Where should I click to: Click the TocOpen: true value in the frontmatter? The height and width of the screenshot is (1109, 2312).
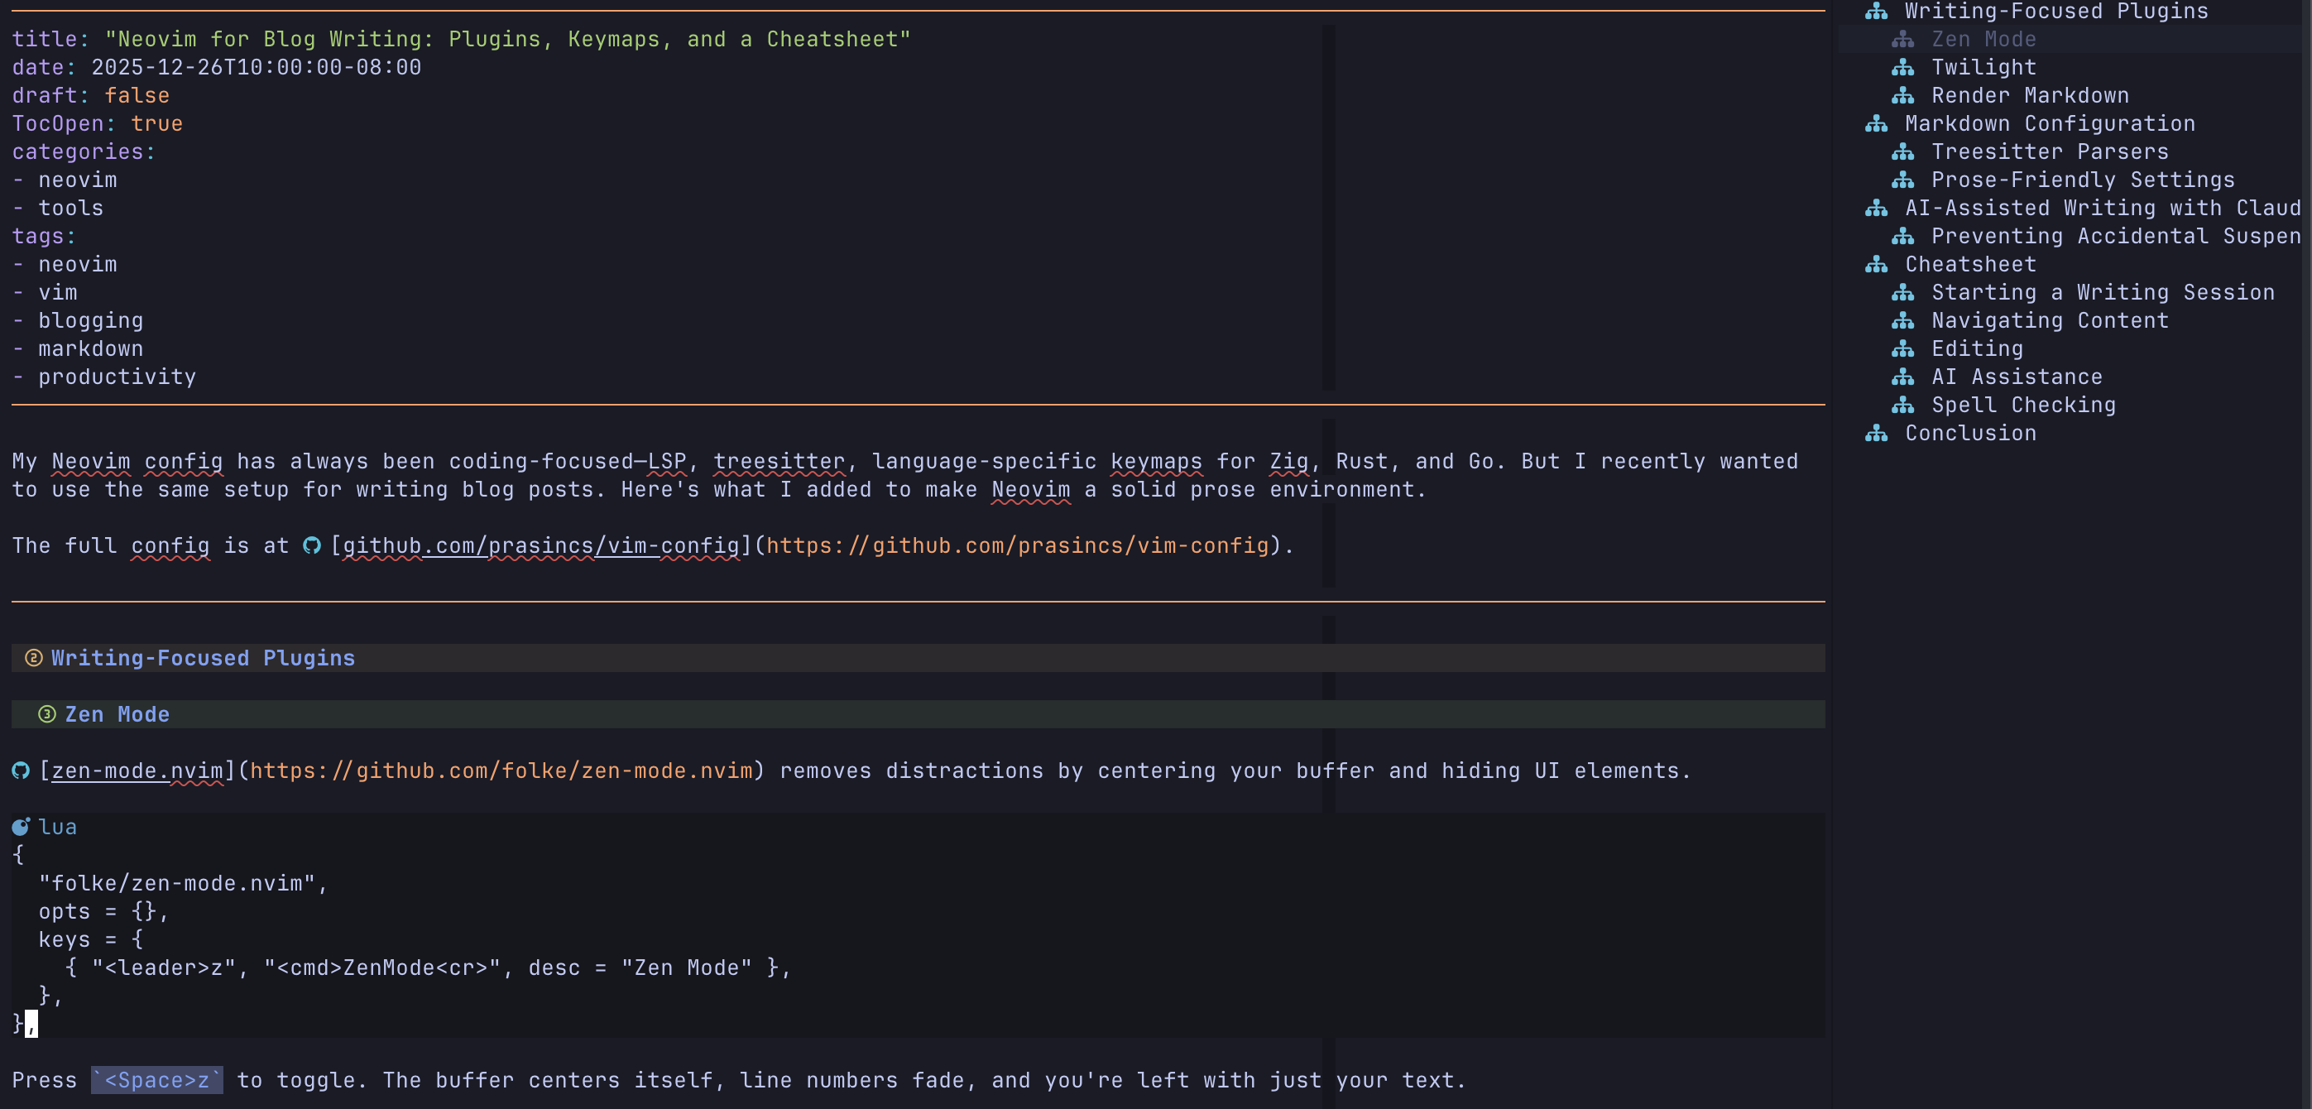pyautogui.click(x=158, y=123)
